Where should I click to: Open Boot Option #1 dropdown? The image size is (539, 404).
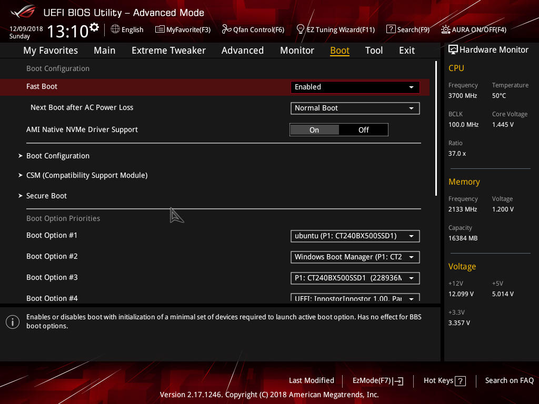[x=355, y=236]
